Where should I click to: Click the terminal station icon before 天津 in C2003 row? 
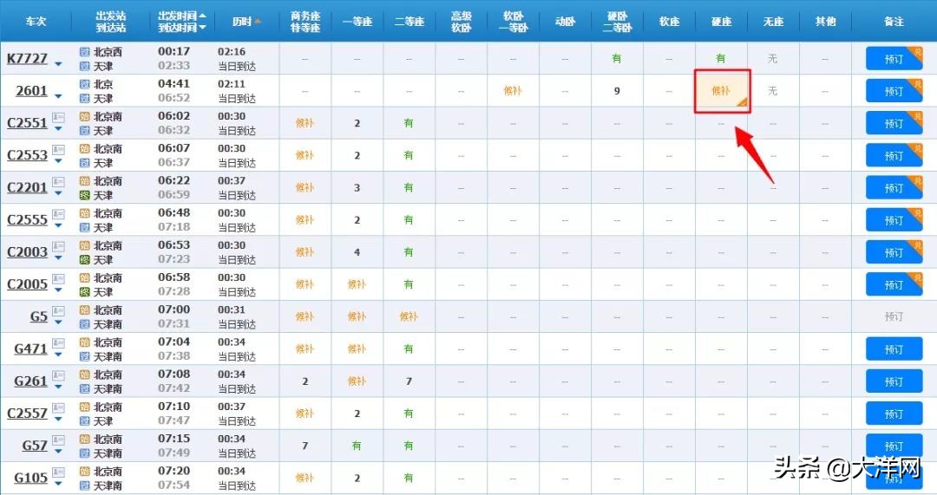click(84, 260)
